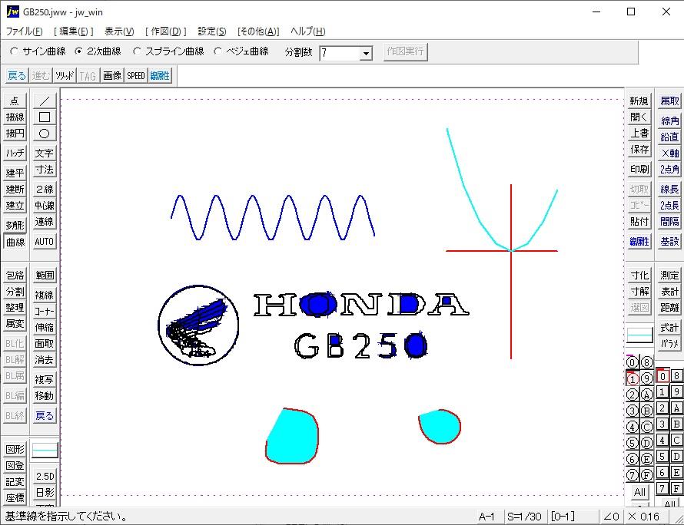
Task: Click the line attribute swatch in right panel
Action: 639,335
